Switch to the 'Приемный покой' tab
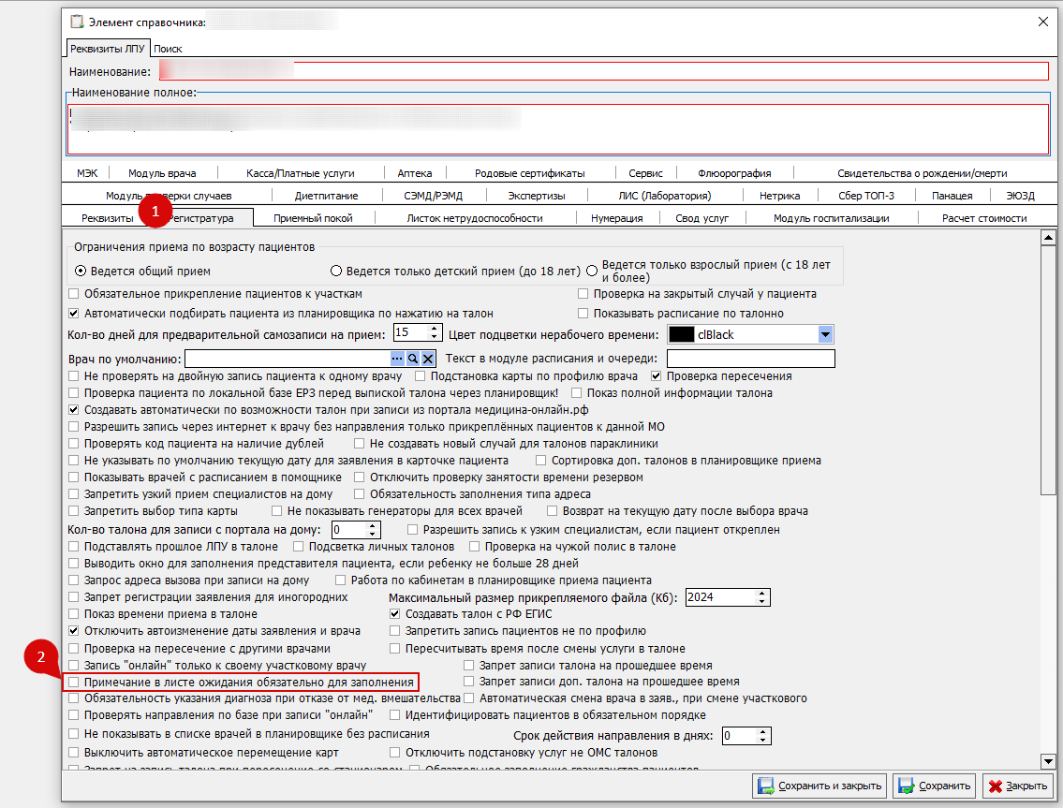Image resolution: width=1063 pixels, height=808 pixels. click(313, 218)
